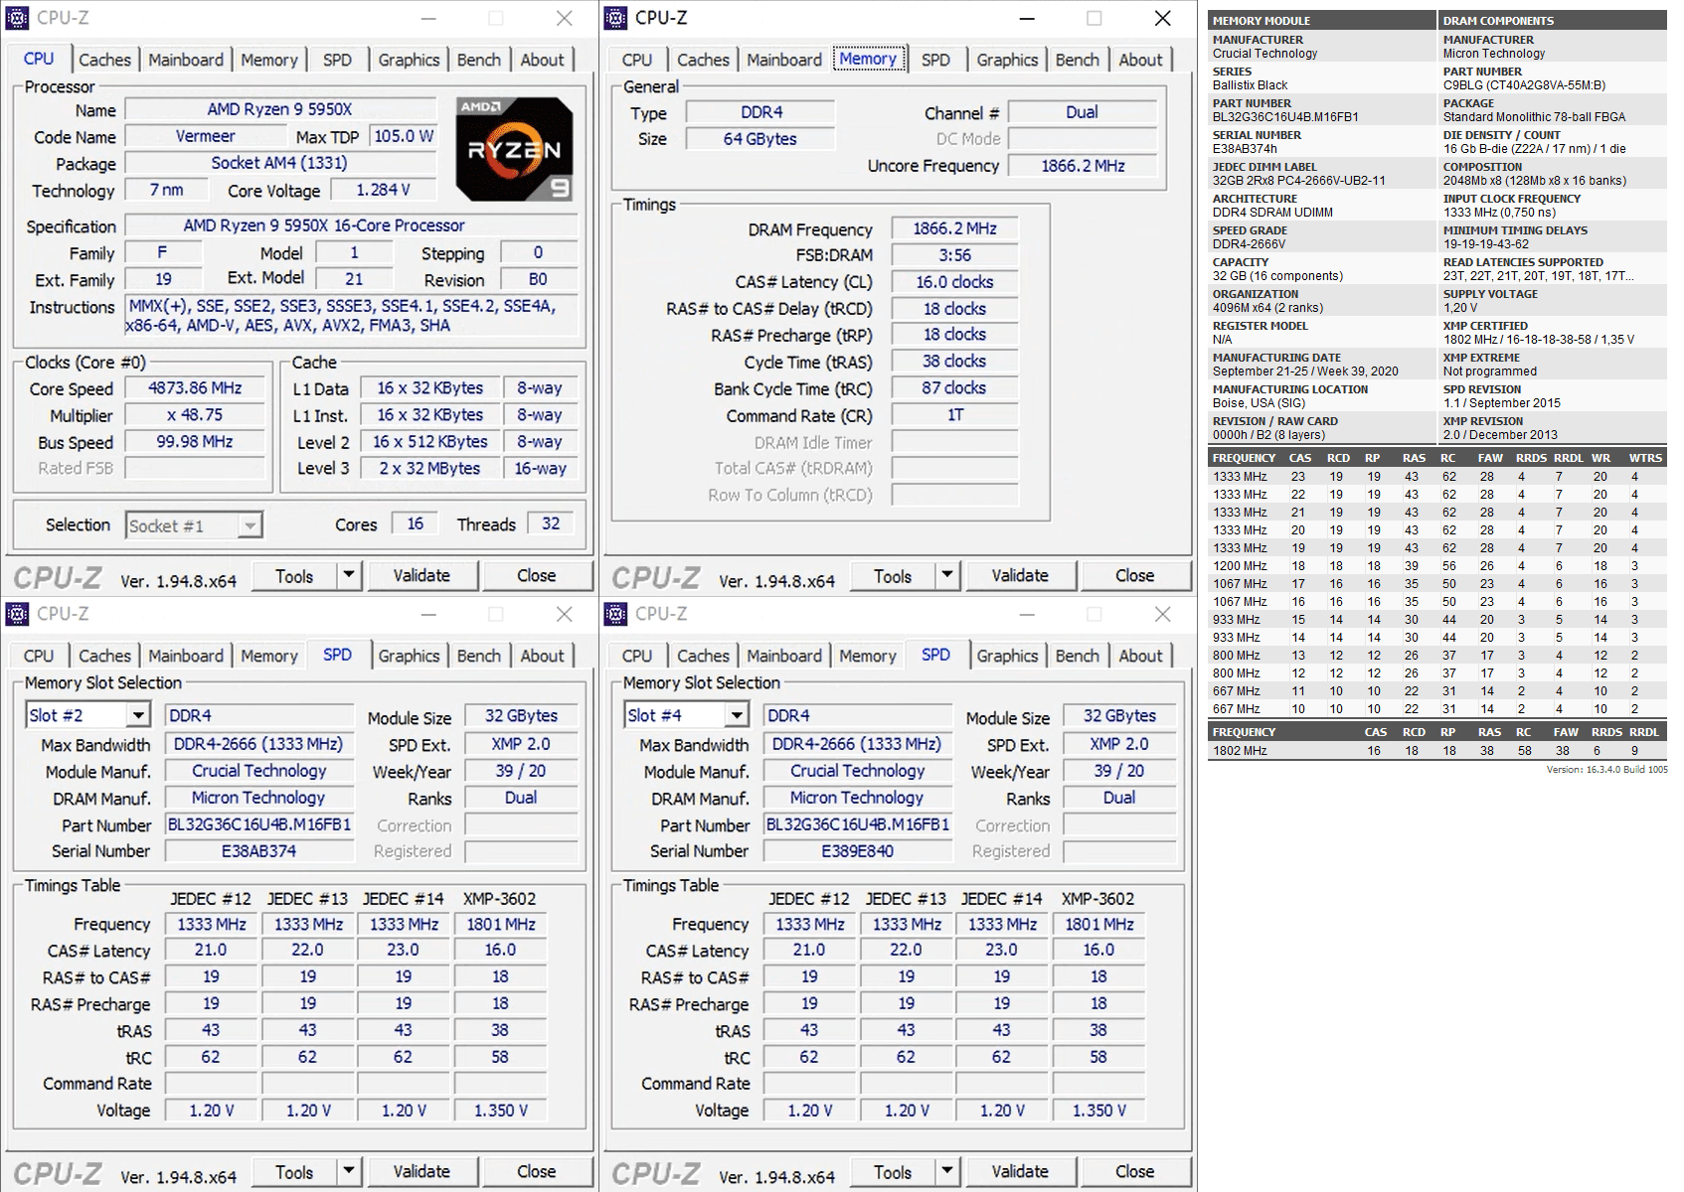Open Graphics tab in Memory window
This screenshot has width=1684, height=1192.
1007,60
